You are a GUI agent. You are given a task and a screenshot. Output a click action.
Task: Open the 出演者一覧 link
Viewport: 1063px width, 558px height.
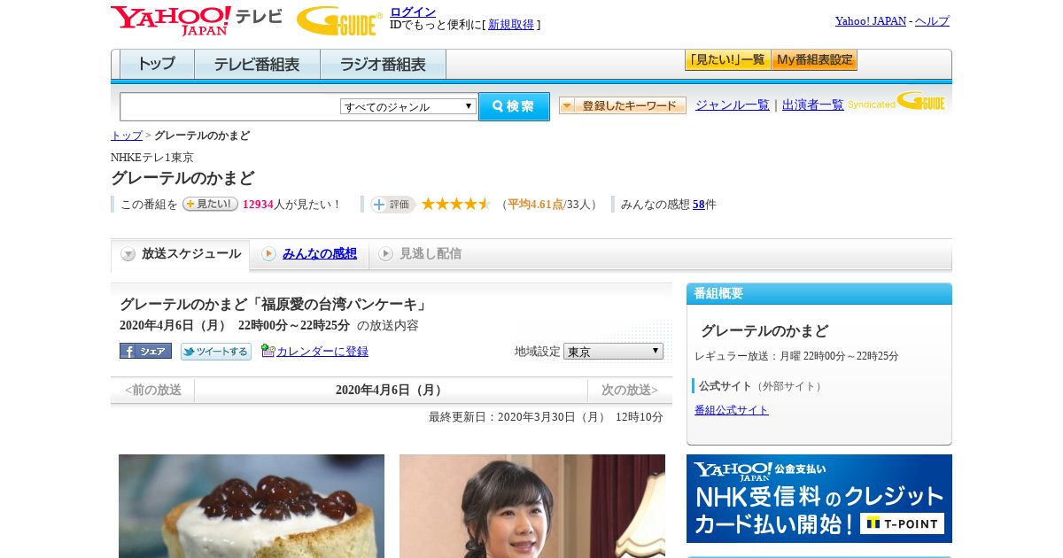coord(813,105)
